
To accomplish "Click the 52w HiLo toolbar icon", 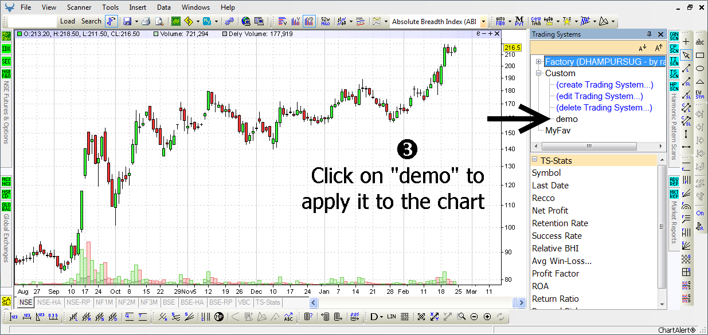I will click(x=325, y=21).
